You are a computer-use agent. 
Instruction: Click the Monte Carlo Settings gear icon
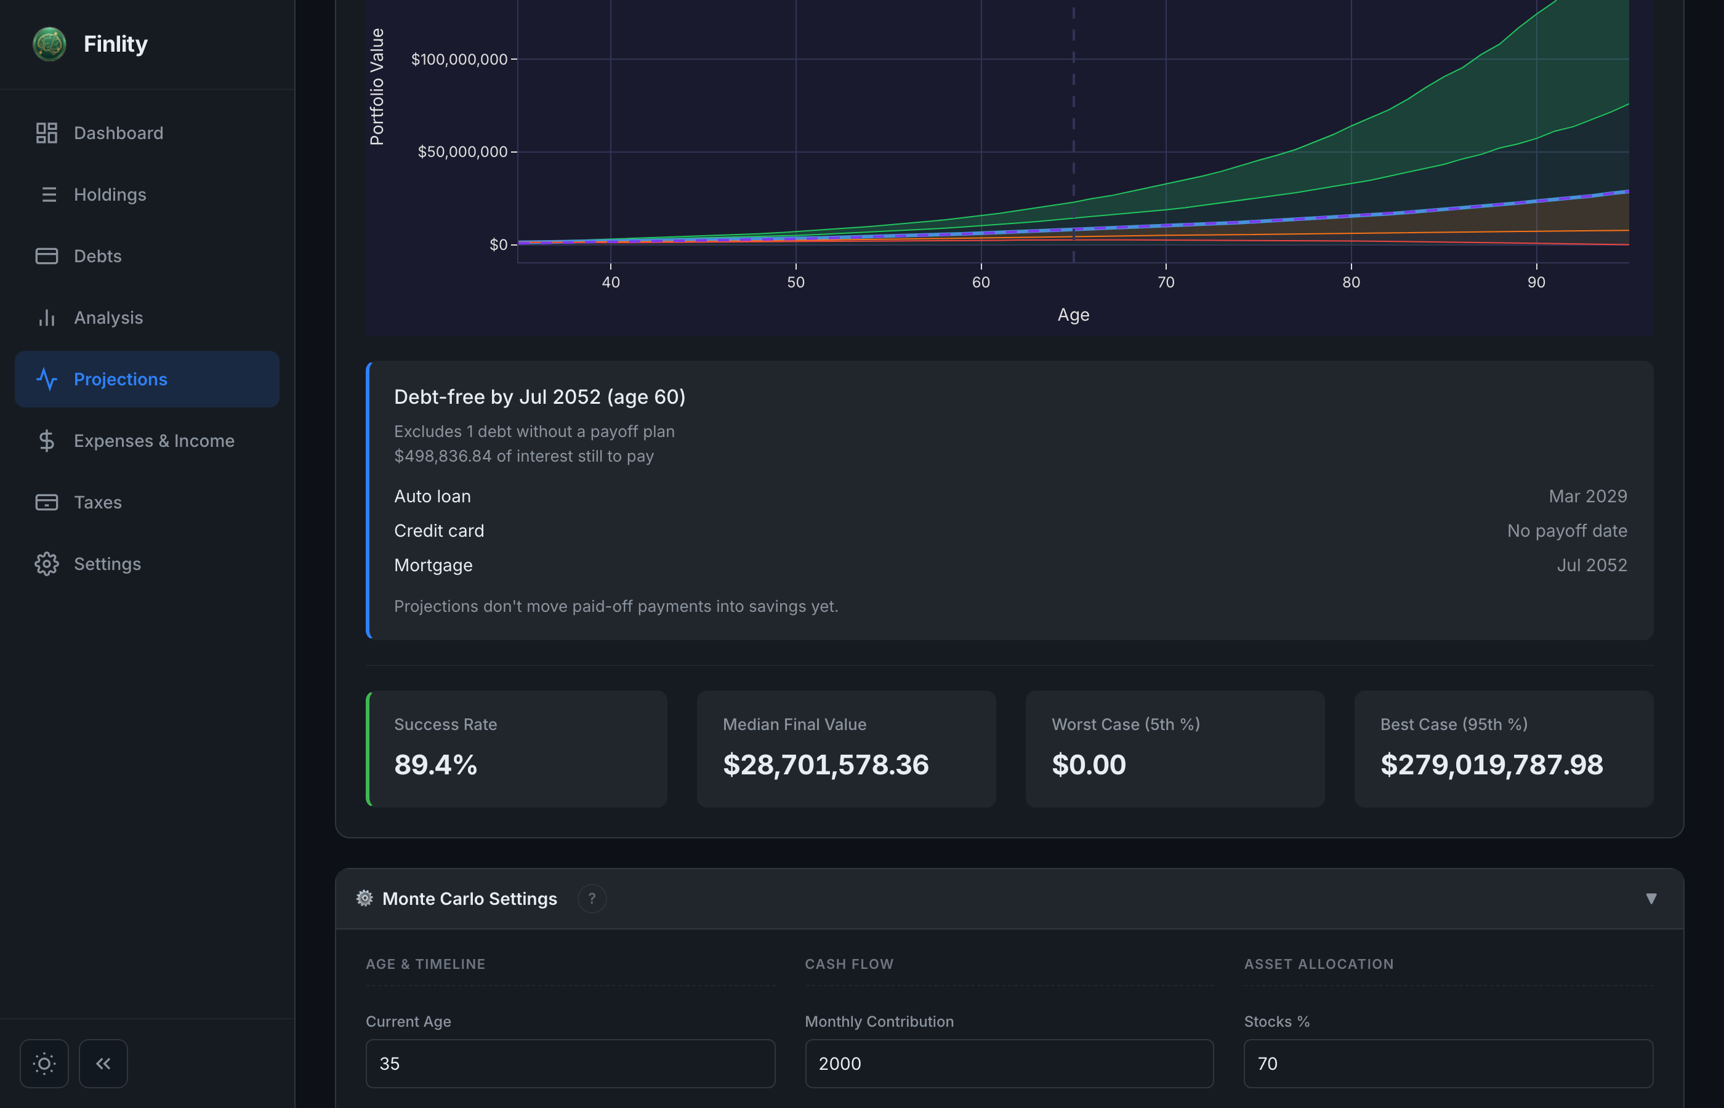(x=365, y=898)
